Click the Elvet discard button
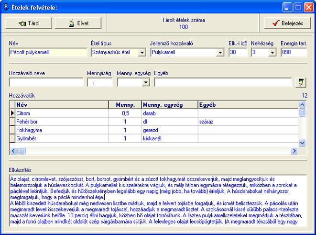This screenshot has width=316, height=235. tap(78, 23)
